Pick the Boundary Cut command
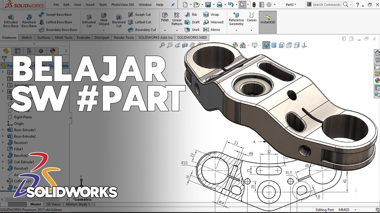This screenshot has width=380, height=213. coord(142,30)
